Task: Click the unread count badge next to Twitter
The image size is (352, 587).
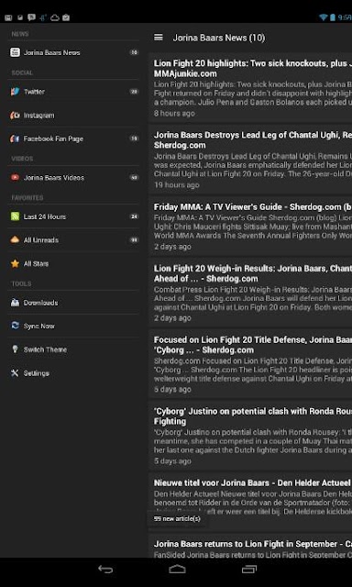Action: (134, 92)
